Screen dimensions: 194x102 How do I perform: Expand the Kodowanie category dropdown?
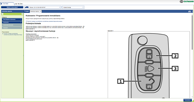(x=12, y=22)
